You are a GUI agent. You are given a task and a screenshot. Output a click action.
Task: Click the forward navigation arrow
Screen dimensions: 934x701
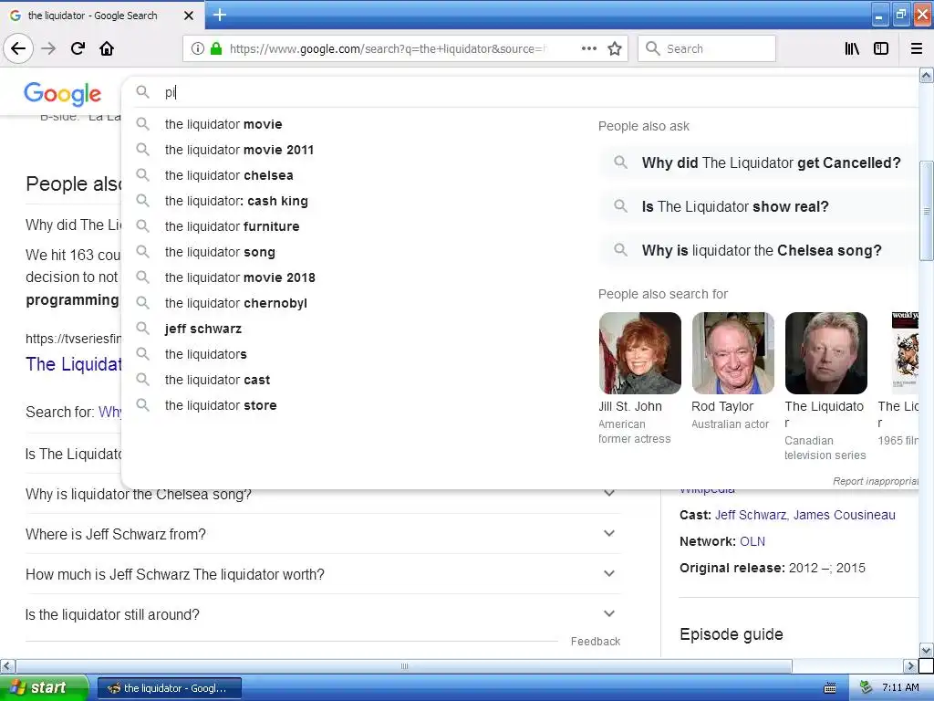49,48
